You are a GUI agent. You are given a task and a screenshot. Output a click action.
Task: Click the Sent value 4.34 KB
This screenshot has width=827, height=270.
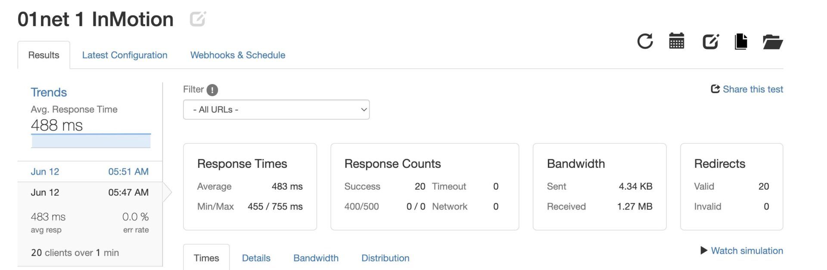tap(635, 186)
